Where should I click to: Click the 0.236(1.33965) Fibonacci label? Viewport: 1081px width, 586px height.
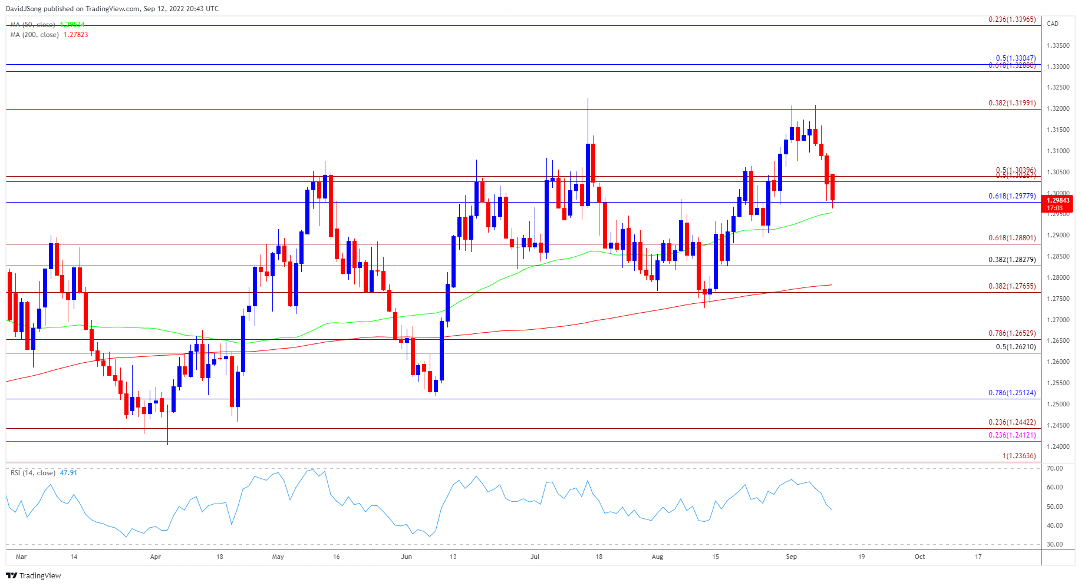pyautogui.click(x=1012, y=19)
